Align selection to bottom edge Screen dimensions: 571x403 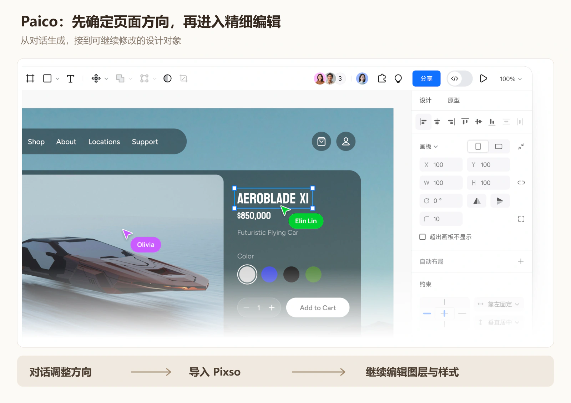(x=492, y=122)
